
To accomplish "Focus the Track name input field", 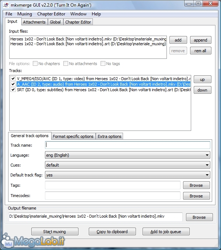I will click(127, 145).
